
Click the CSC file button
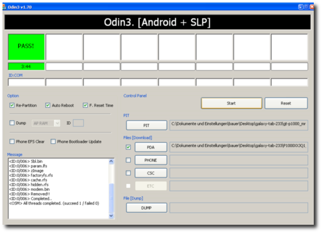[x=151, y=173]
